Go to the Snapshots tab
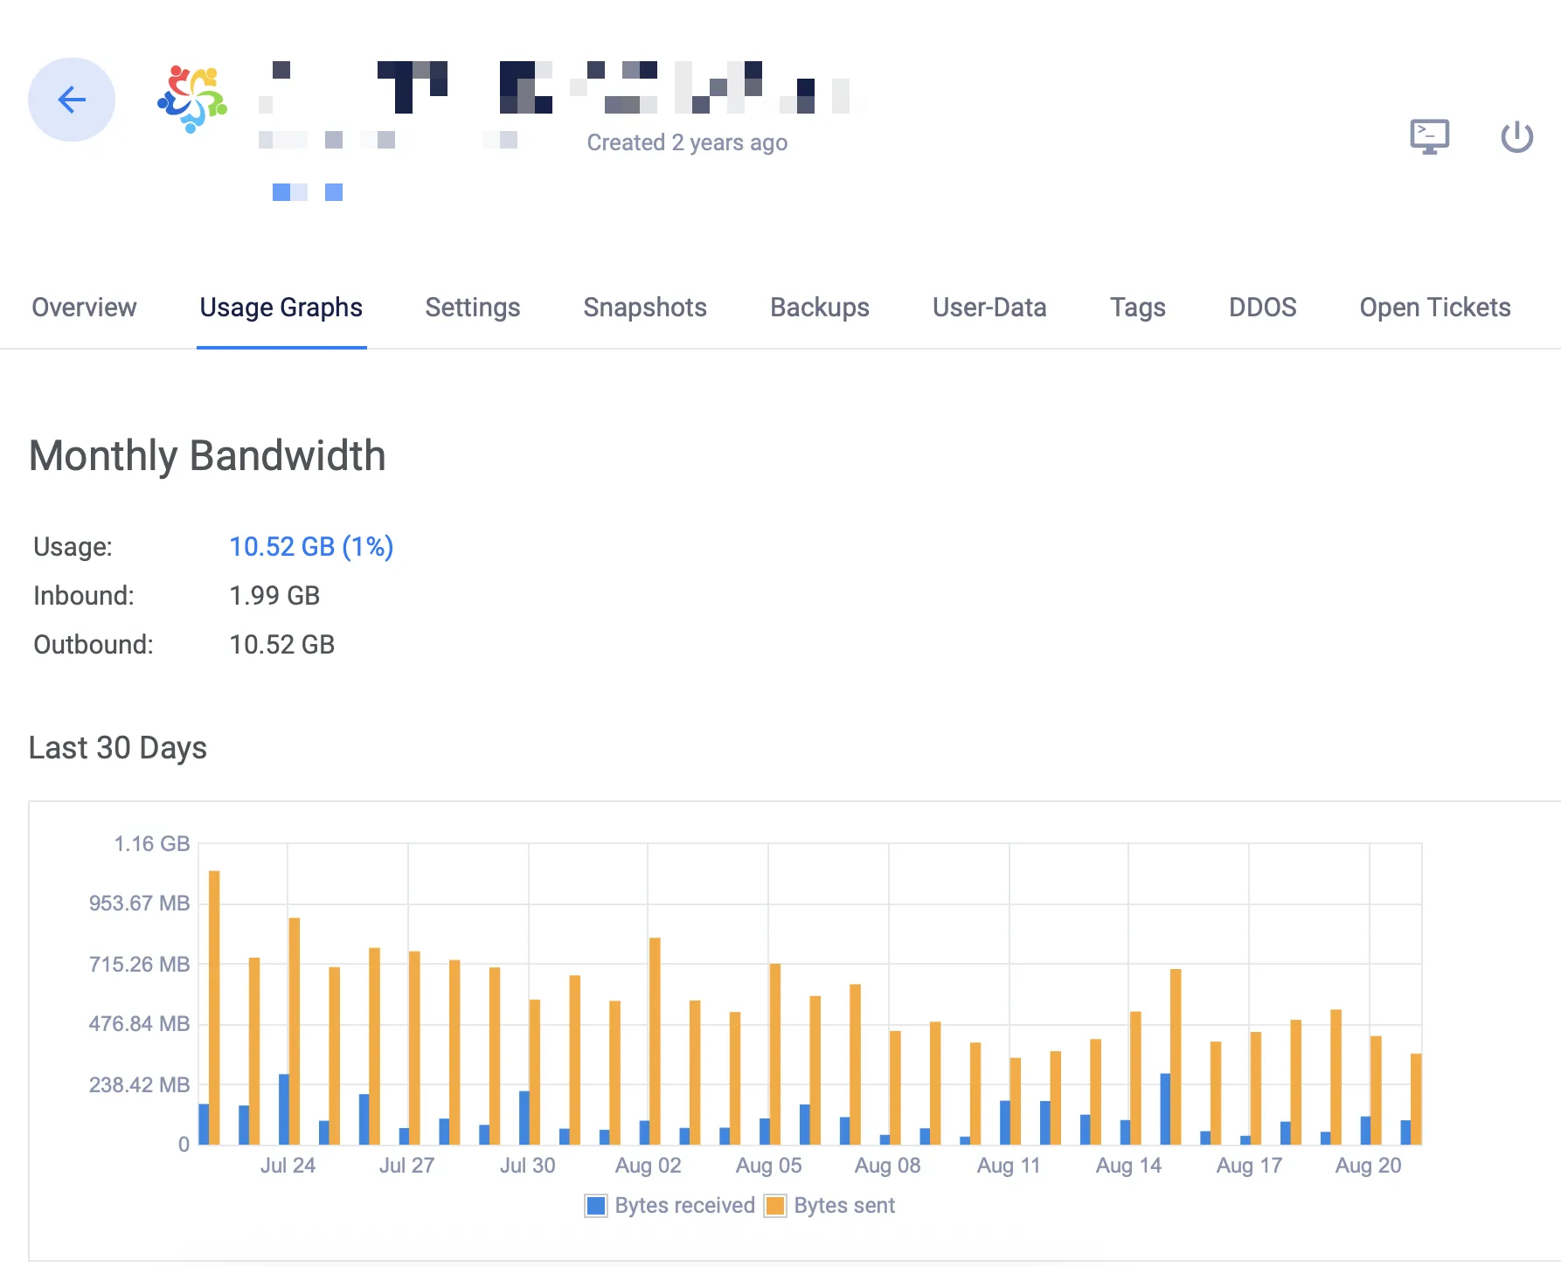This screenshot has height=1267, width=1561. [645, 308]
